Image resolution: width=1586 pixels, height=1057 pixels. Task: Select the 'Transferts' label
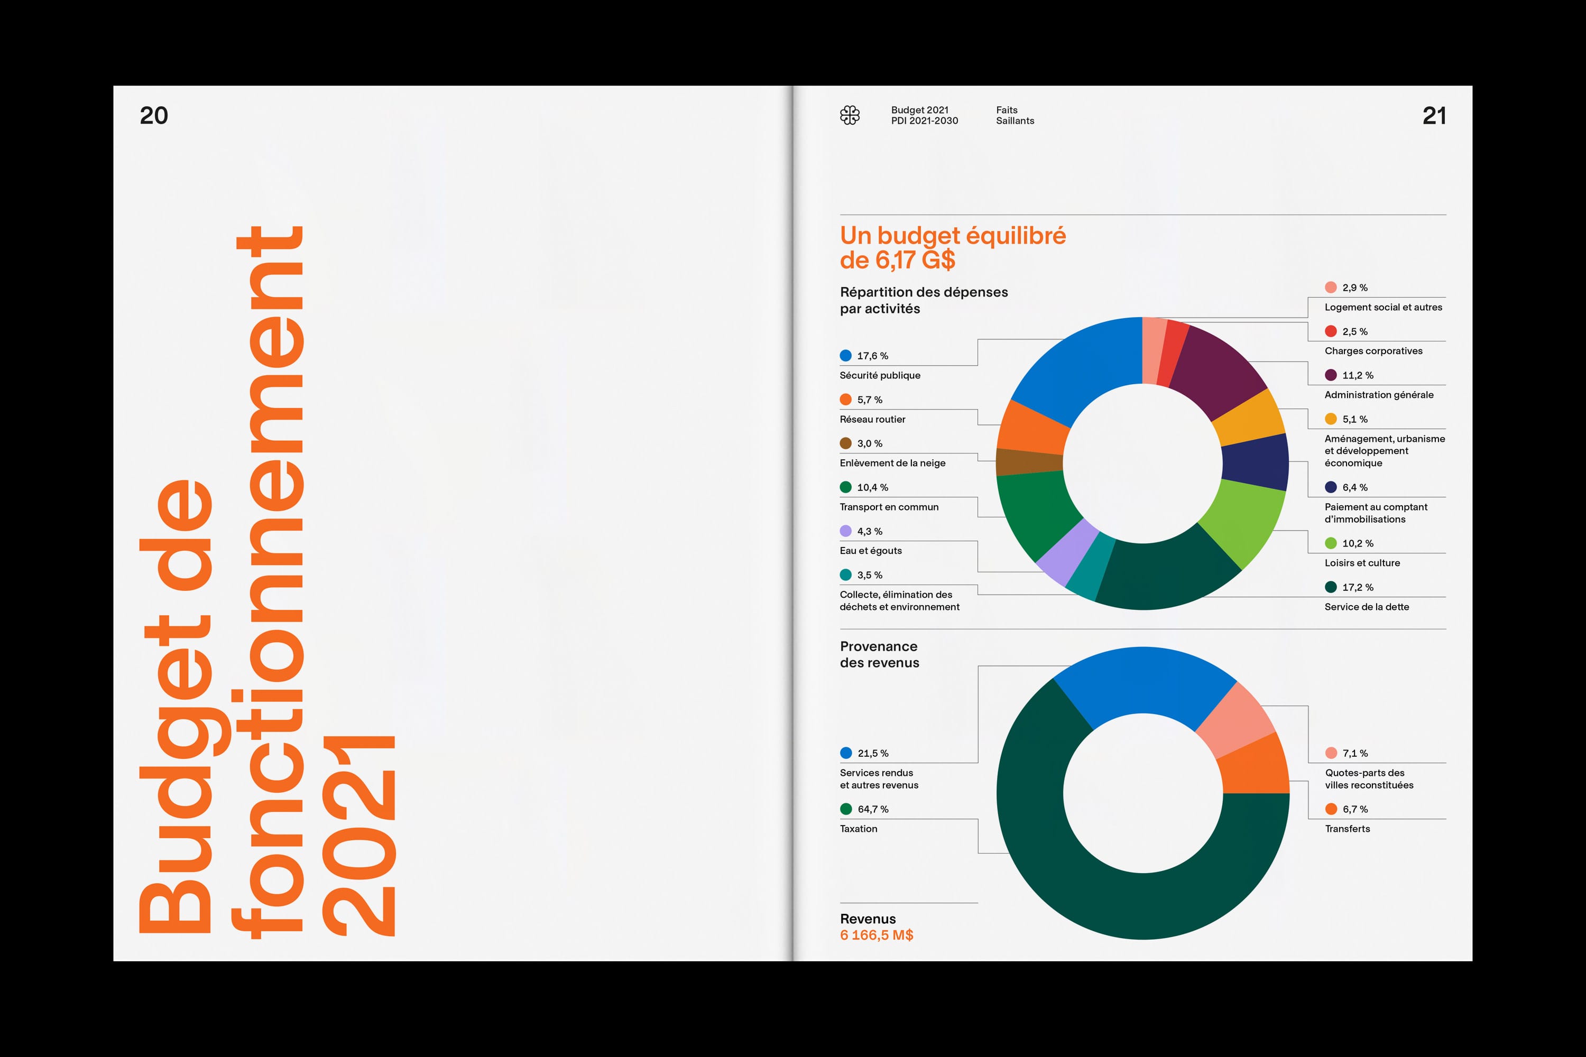click(x=1347, y=829)
